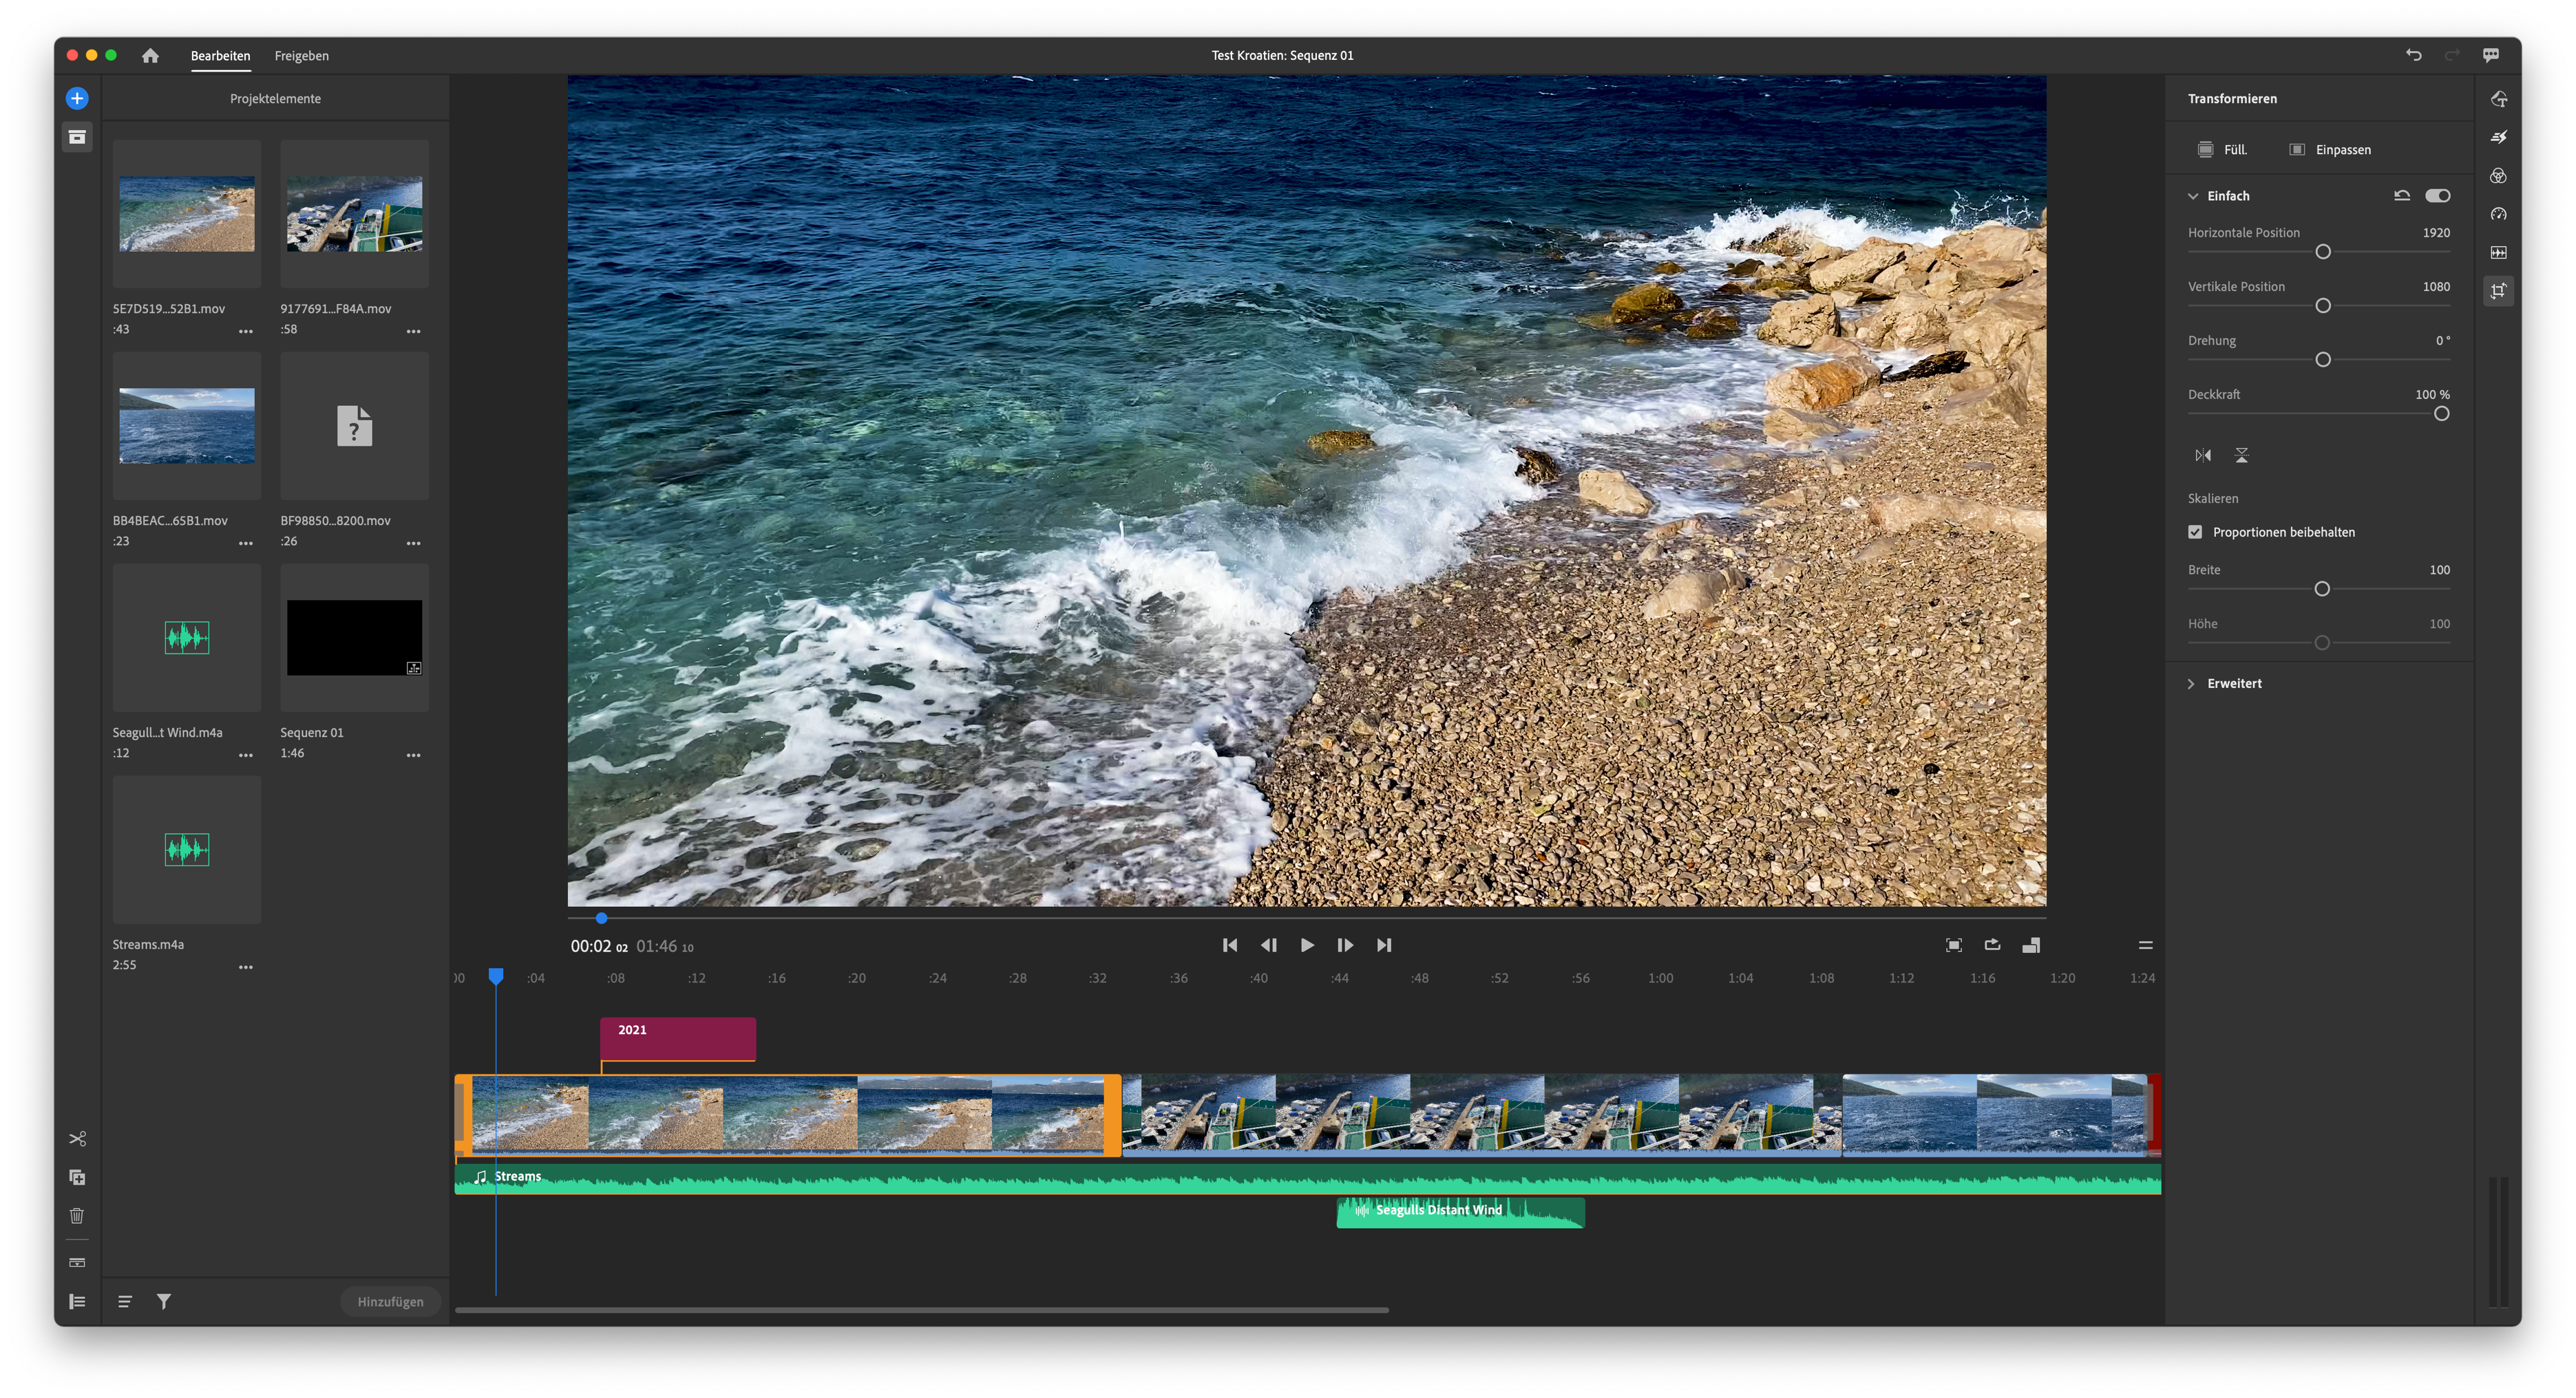Click the fullscreen preview icon
Image resolution: width=2576 pixels, height=1398 pixels.
1953,945
